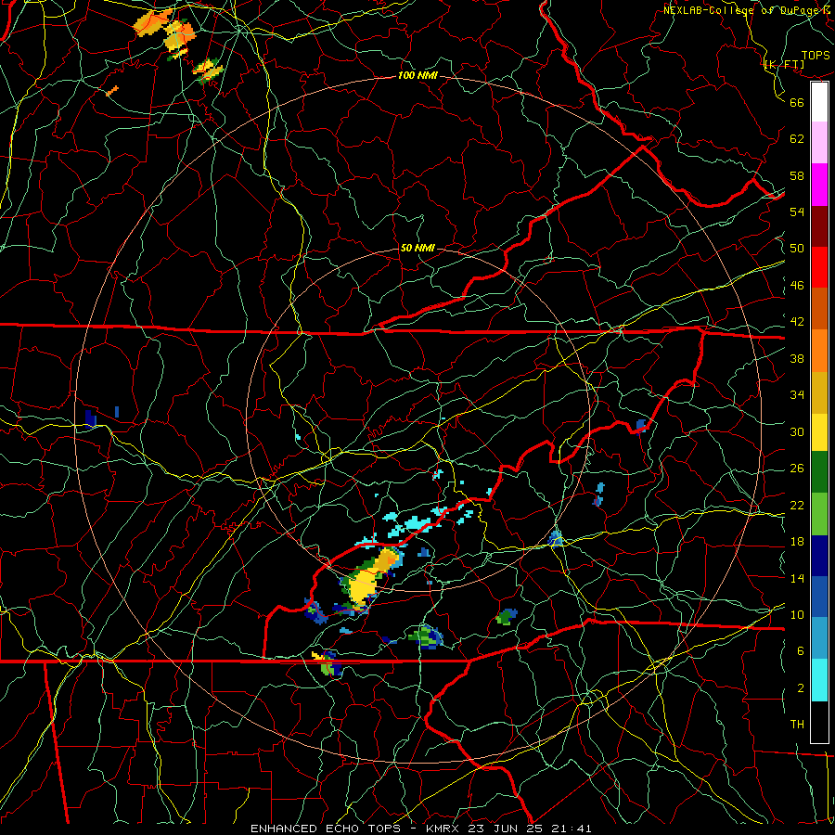835x835 pixels.
Task: Click legend value "46"
Action: [x=797, y=286]
